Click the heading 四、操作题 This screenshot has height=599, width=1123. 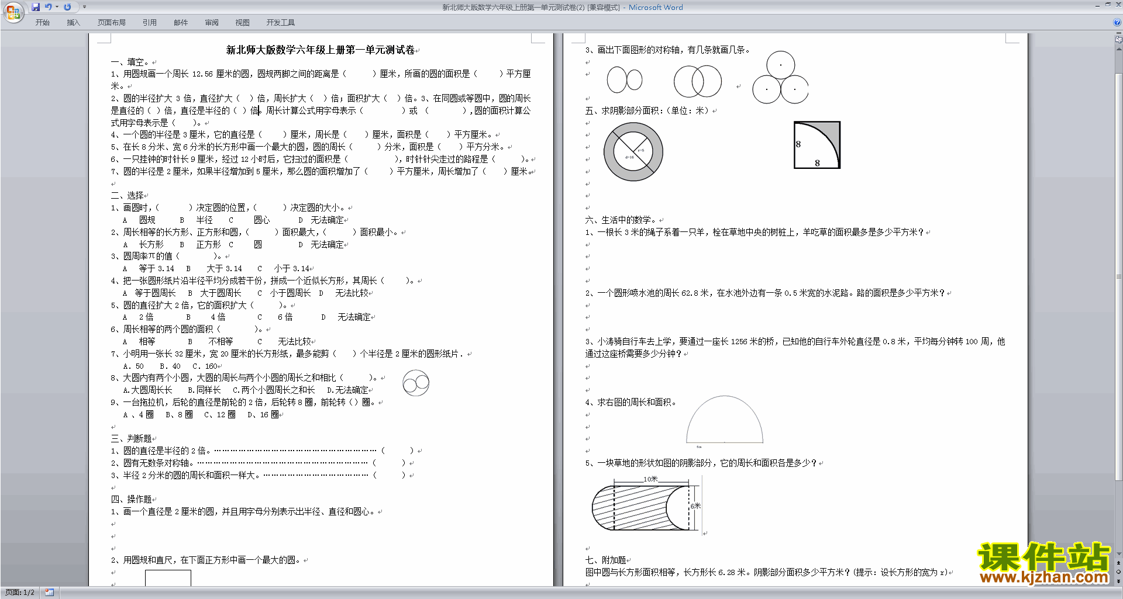(131, 499)
